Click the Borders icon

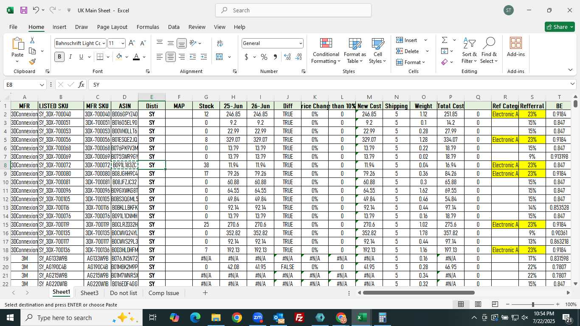click(100, 57)
